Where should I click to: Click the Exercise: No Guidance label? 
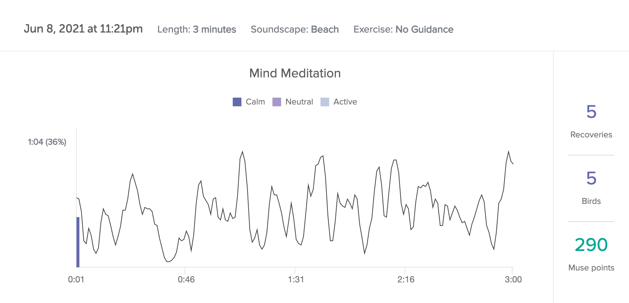tap(403, 29)
